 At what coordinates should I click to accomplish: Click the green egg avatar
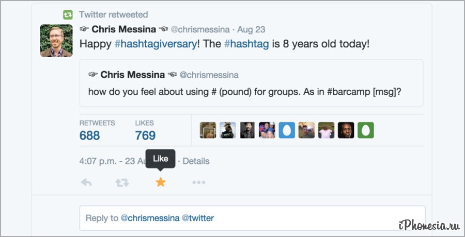365,130
